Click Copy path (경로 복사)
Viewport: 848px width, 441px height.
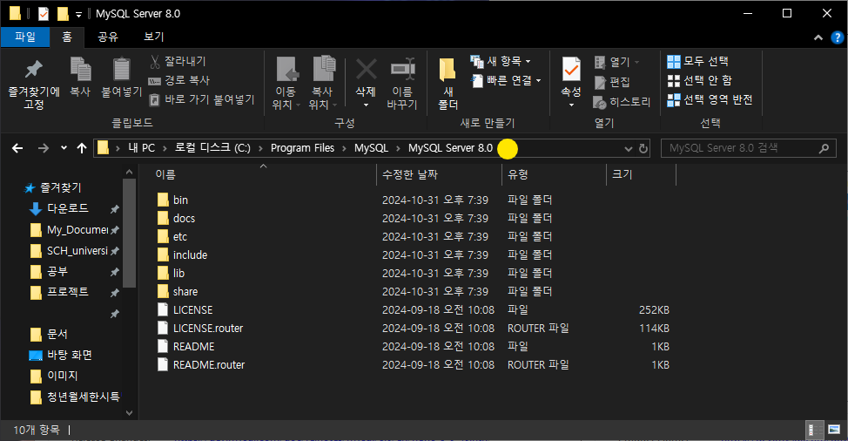coord(179,80)
